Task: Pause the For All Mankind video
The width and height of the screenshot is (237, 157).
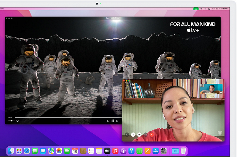Action: click(x=113, y=121)
